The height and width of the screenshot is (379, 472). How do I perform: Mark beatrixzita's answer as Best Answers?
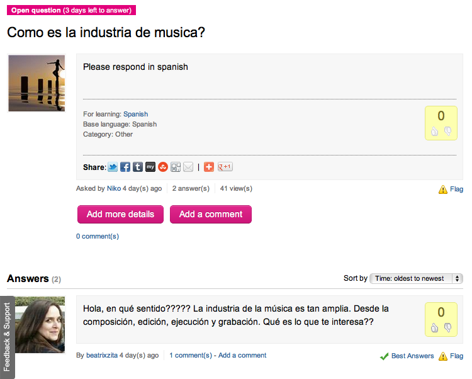point(407,356)
